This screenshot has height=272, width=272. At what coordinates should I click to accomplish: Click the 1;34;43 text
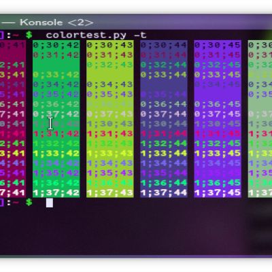[x=110, y=163]
